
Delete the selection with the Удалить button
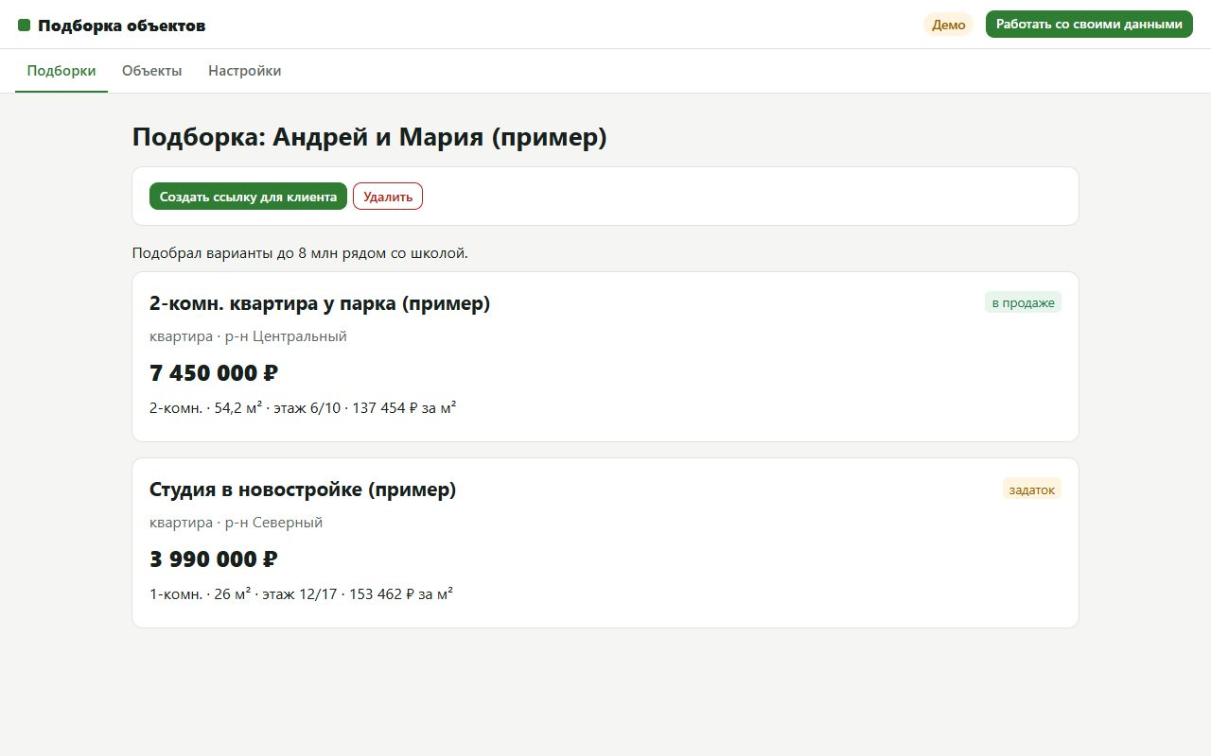(x=388, y=197)
